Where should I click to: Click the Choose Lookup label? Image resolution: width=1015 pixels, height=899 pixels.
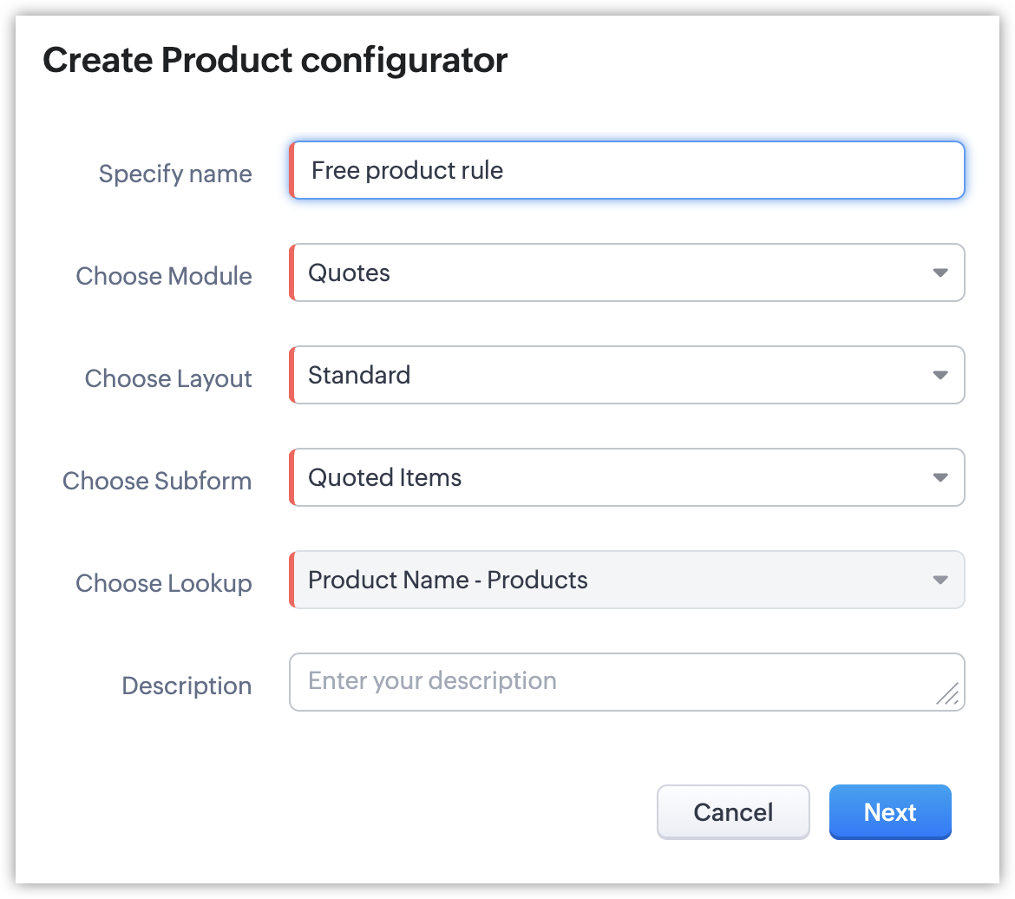coord(164,583)
